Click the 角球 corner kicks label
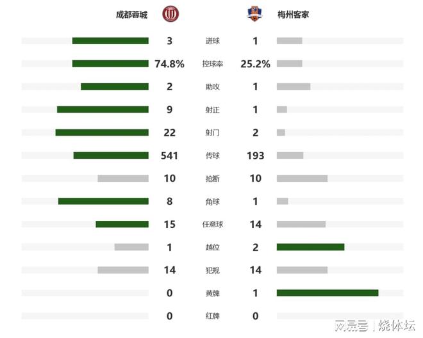 click(212, 202)
